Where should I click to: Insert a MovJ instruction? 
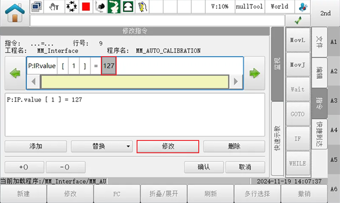298,65
